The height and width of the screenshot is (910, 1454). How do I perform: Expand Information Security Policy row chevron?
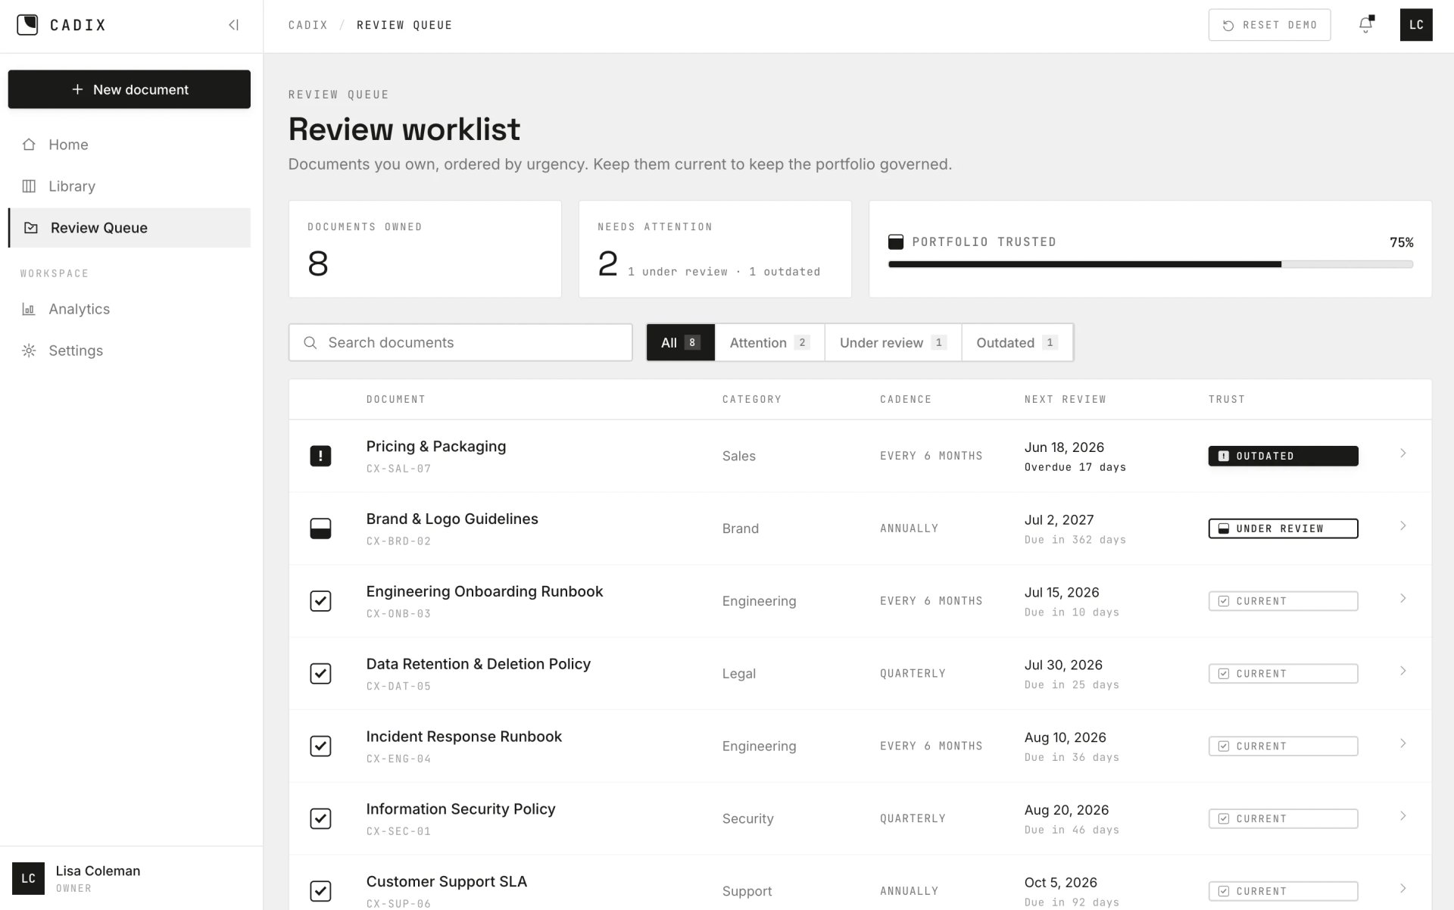point(1403,816)
